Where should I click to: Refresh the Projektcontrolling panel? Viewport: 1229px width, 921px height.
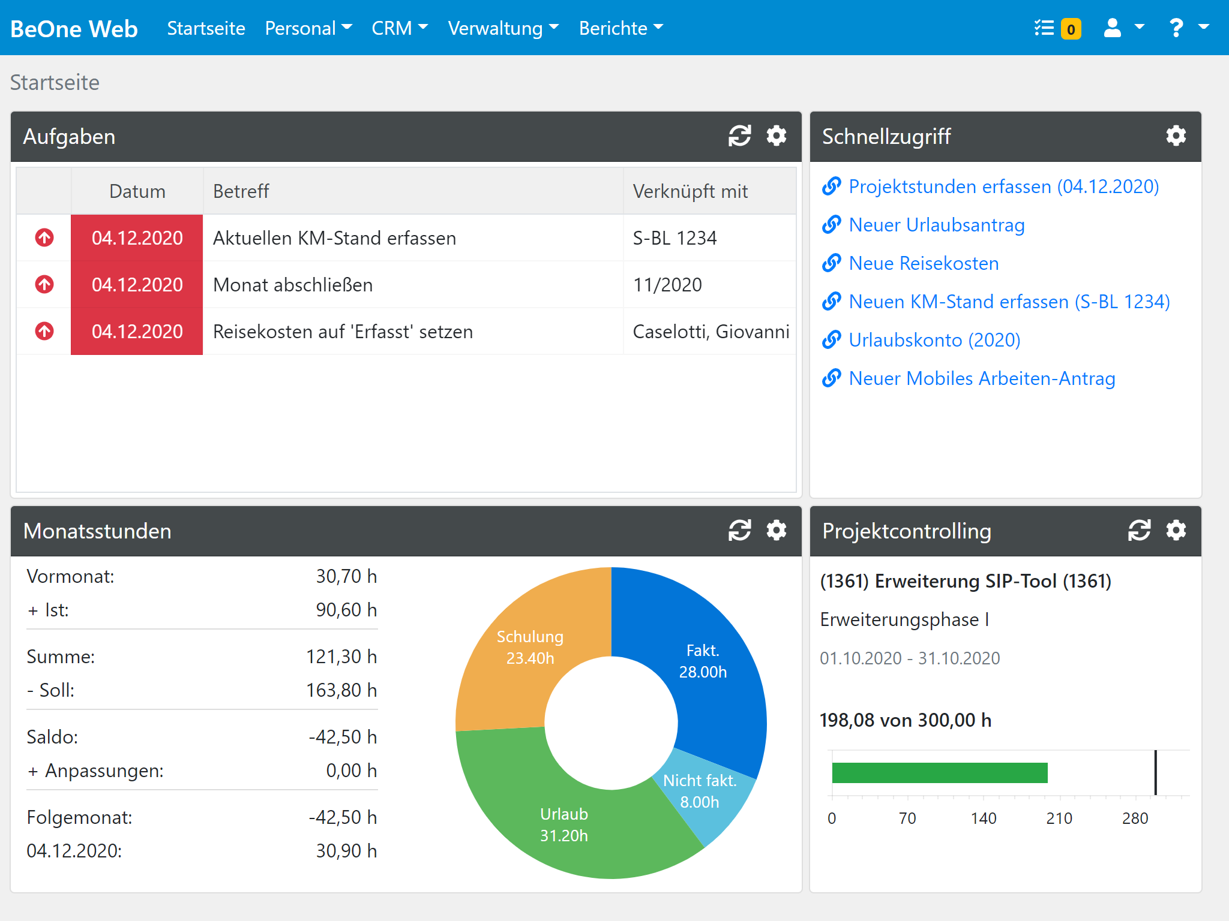(x=1139, y=531)
